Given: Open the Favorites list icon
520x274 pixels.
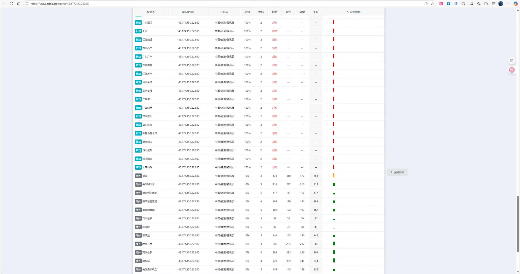Looking at the screenshot, I should pos(479,4).
